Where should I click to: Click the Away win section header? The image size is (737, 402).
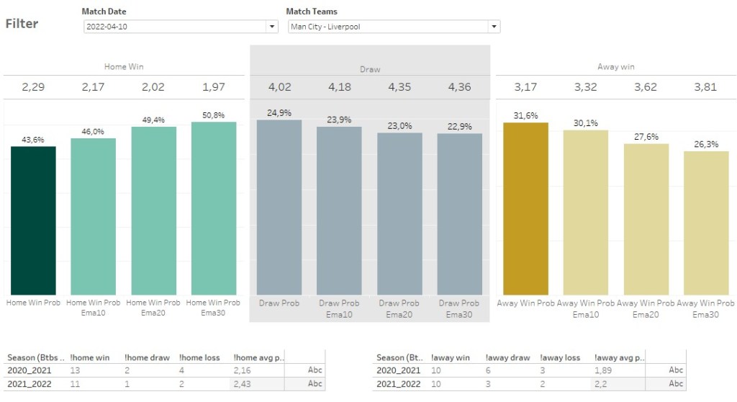pos(616,66)
